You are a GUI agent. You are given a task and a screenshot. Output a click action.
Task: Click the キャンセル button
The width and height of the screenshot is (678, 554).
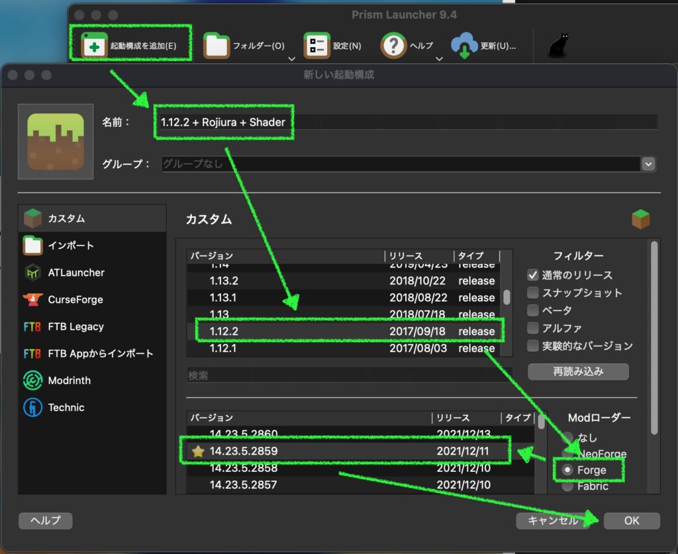[x=554, y=520]
